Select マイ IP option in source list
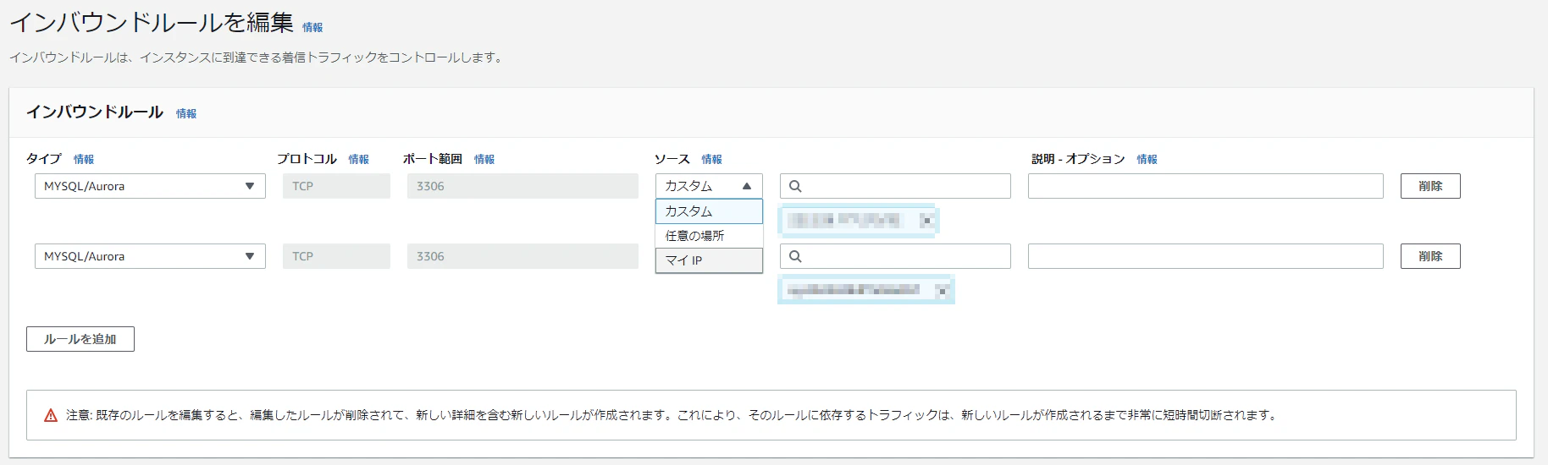Image resolution: width=1548 pixels, height=465 pixels. (x=709, y=260)
